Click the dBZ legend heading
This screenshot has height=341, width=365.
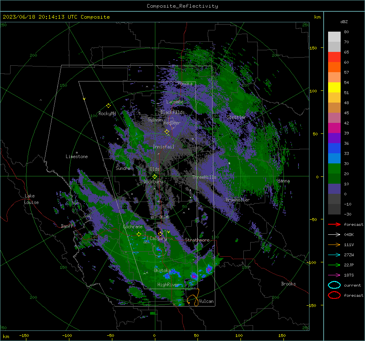click(x=344, y=22)
